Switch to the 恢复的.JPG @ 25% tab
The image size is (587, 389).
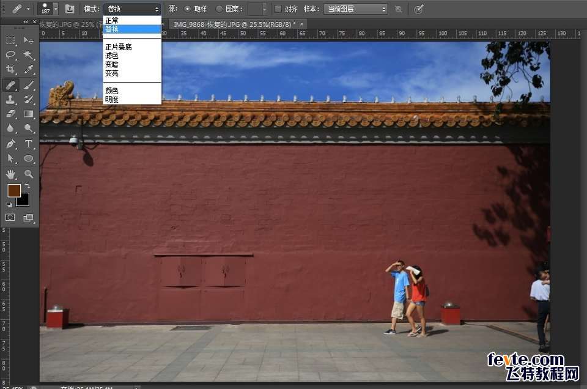71,24
